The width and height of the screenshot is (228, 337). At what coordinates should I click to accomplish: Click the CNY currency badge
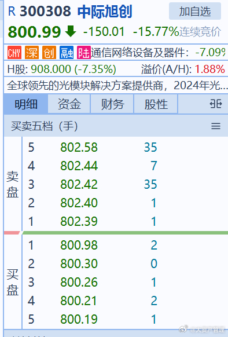(x=14, y=53)
